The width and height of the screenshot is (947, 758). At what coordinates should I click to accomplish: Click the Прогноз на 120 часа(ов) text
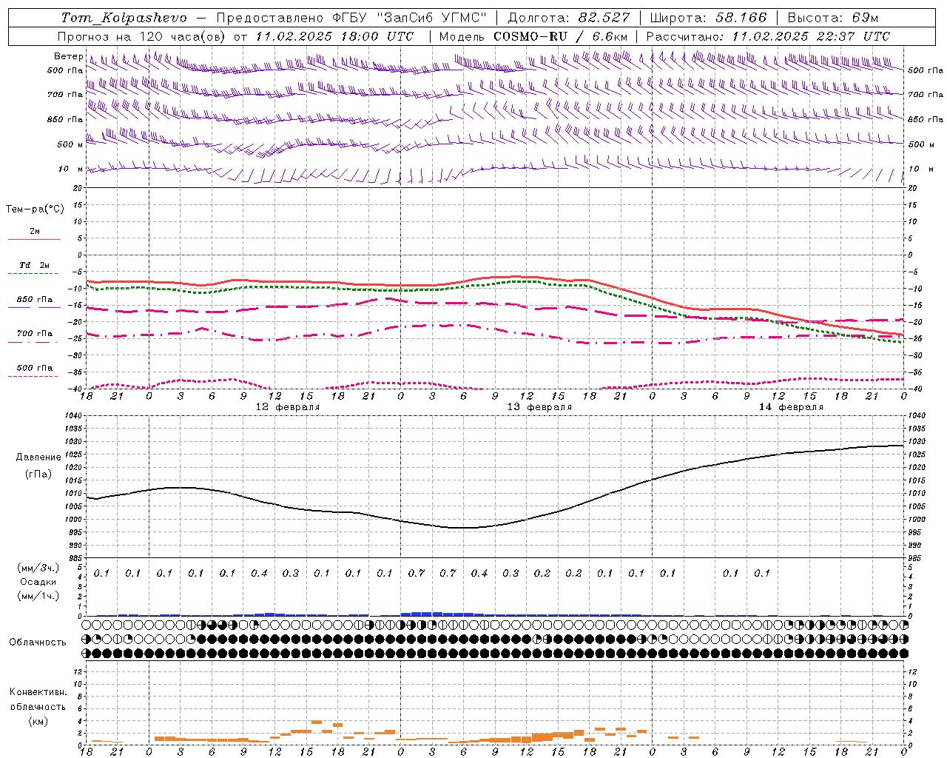click(x=142, y=36)
